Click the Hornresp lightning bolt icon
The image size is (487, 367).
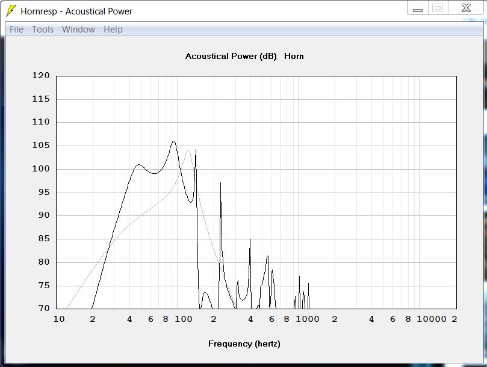point(11,11)
